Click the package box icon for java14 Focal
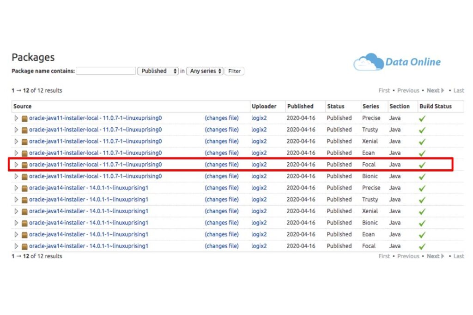473x315 pixels. (24, 246)
